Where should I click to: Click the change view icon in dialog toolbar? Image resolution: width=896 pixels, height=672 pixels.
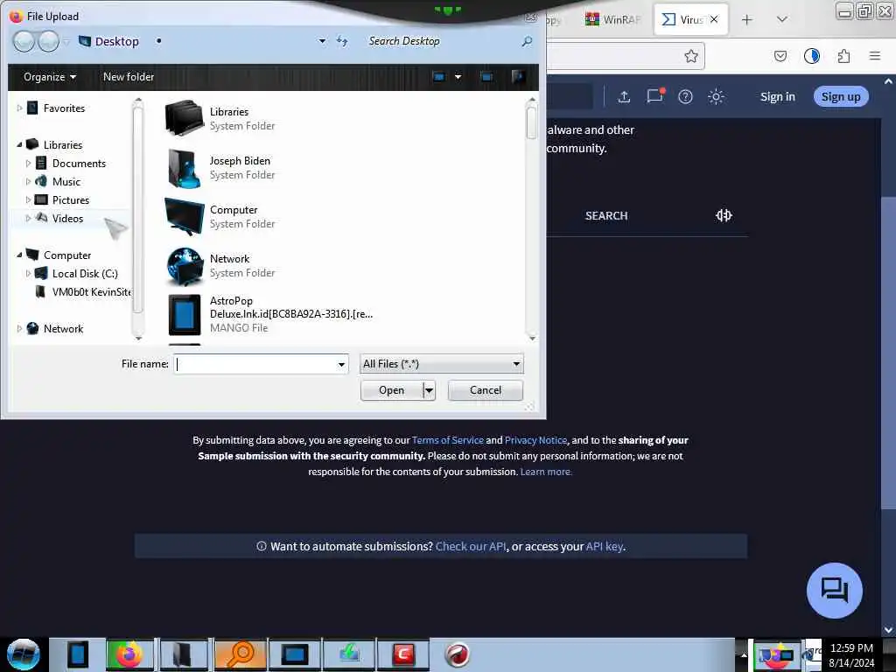[x=439, y=77]
